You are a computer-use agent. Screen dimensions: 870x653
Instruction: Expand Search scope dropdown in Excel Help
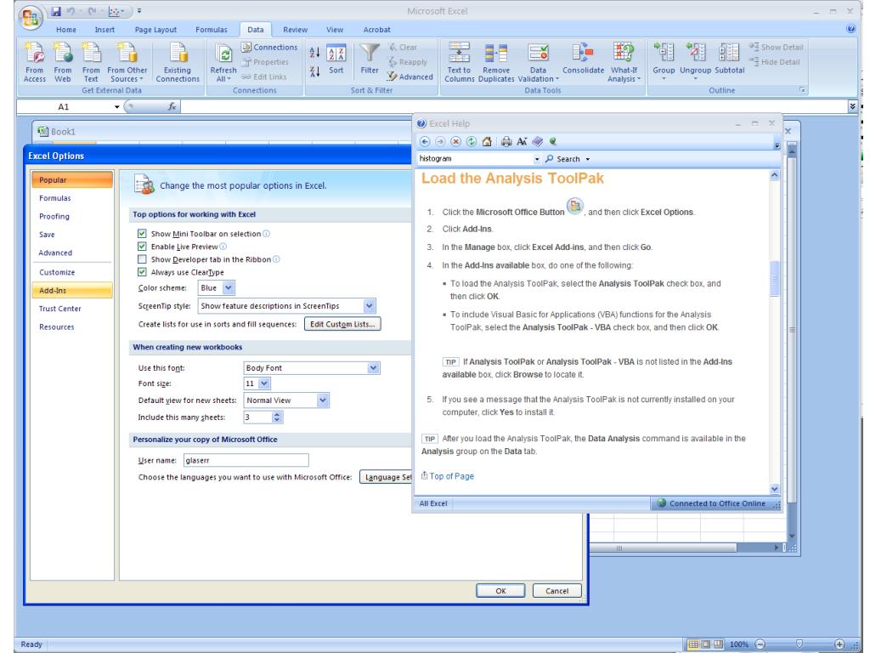[588, 159]
